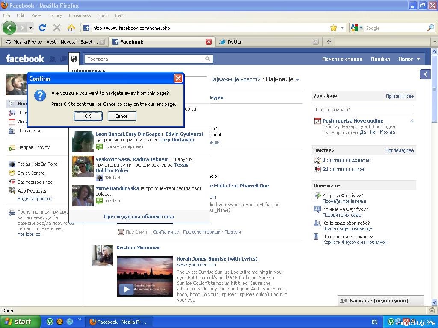The height and width of the screenshot is (328, 438).
Task: Switch to the Twitter tab
Action: pos(234,42)
